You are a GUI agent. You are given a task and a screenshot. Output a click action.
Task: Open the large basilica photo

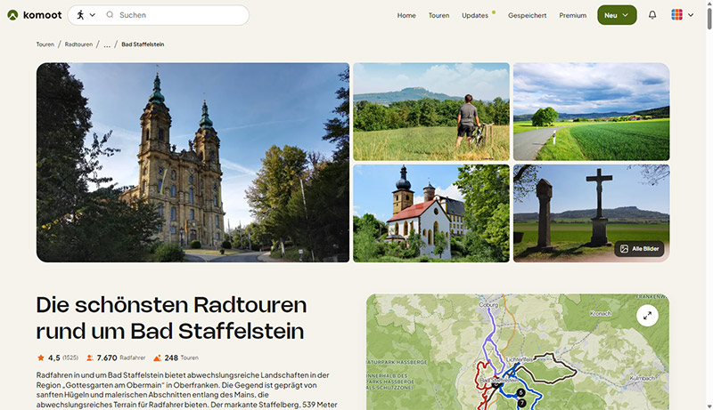(193, 162)
